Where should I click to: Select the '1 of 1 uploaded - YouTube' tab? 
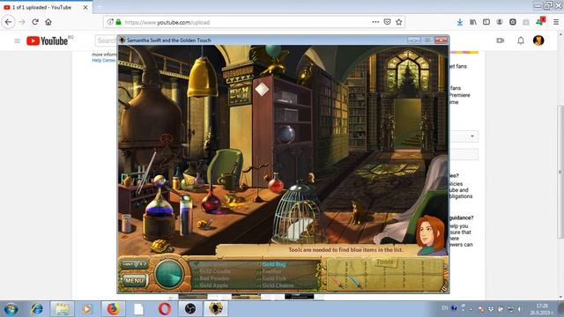46,7
